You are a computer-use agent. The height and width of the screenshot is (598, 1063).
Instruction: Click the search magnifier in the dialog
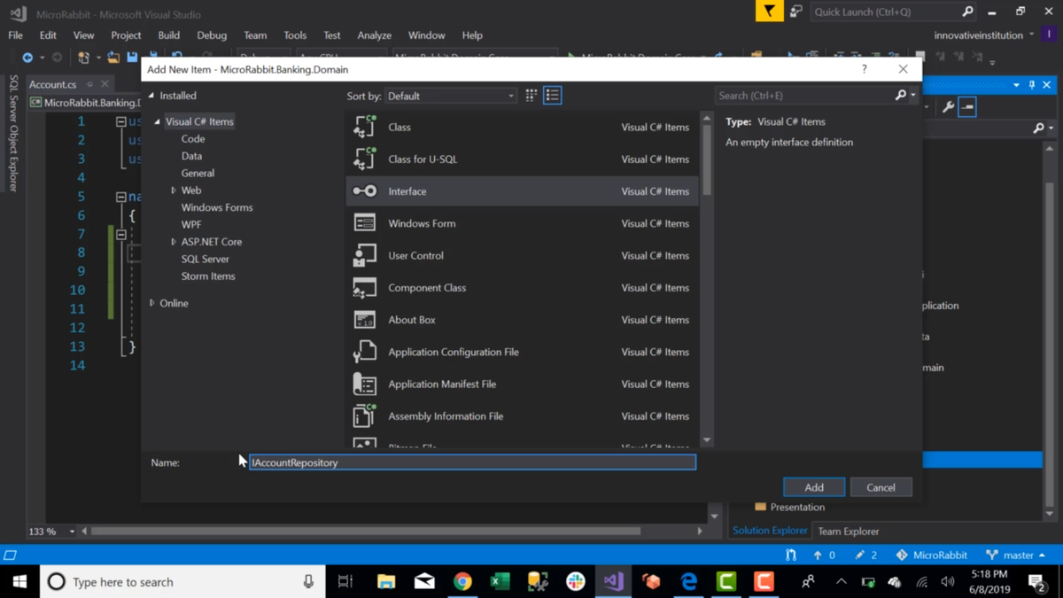(x=901, y=96)
